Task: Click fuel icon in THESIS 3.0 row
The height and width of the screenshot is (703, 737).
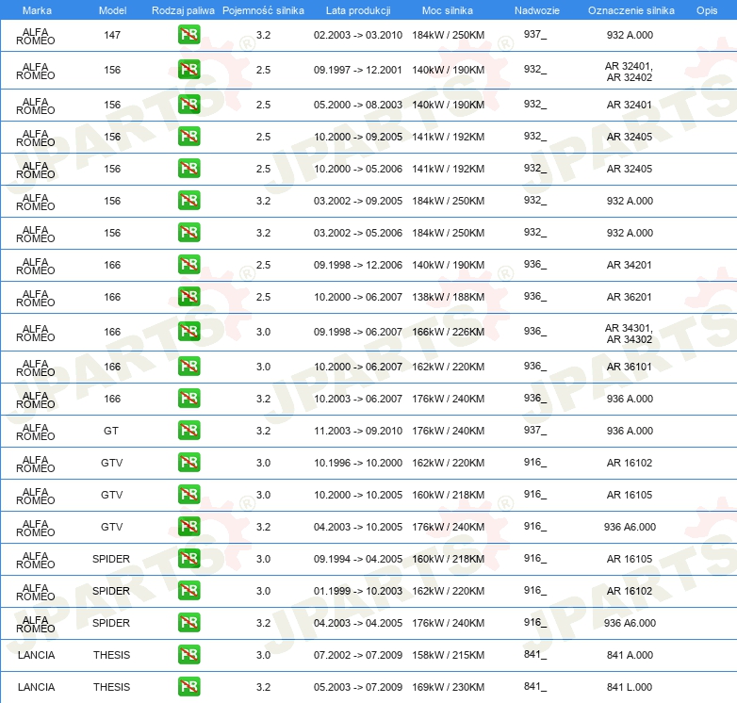Action: click(188, 655)
